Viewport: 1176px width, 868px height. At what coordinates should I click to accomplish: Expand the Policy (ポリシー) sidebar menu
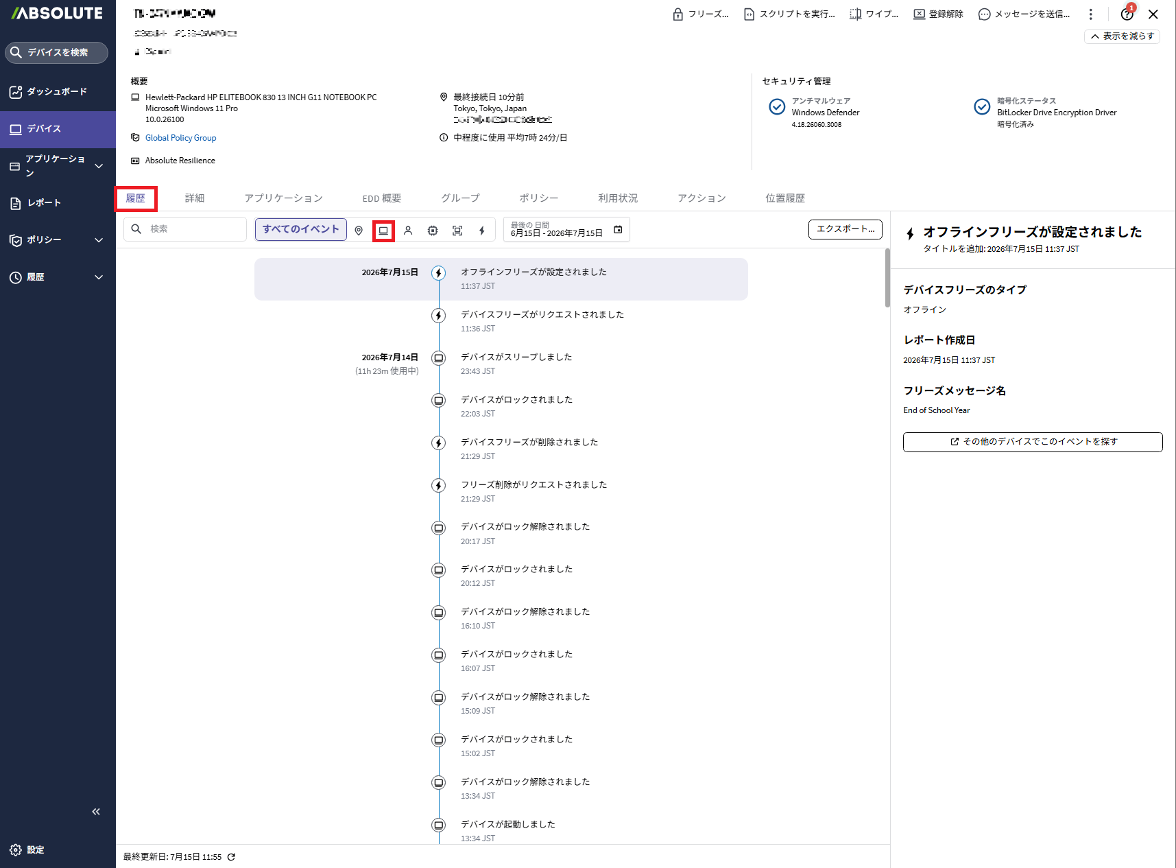coord(58,240)
